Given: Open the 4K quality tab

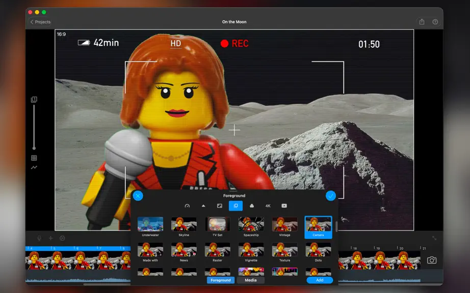Looking at the screenshot, I should (x=268, y=206).
